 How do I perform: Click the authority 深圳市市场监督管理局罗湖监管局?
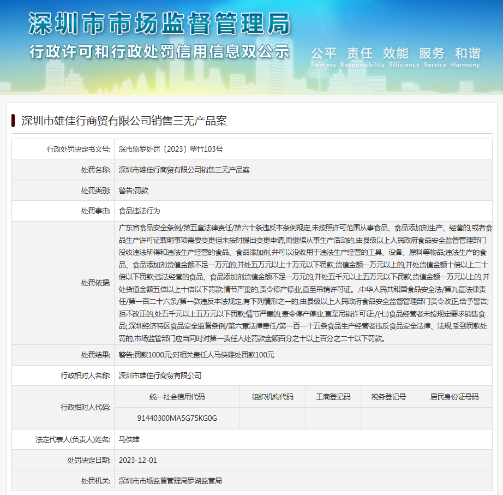tap(170, 481)
